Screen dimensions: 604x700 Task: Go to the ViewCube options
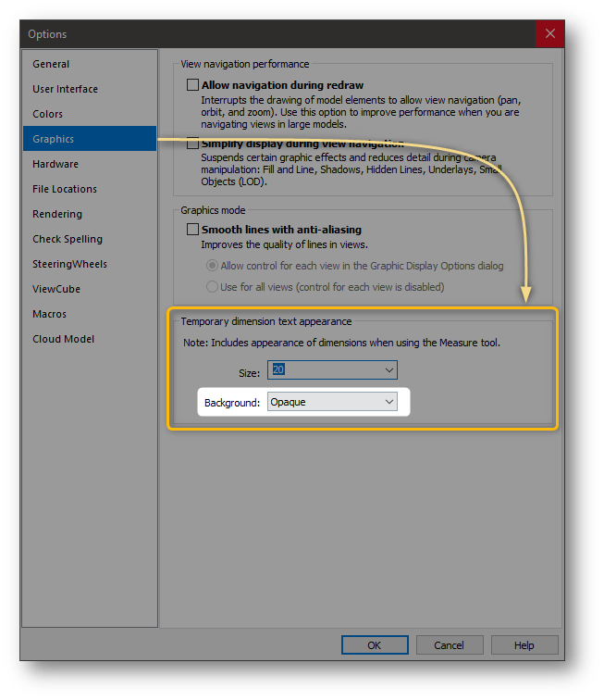pos(90,289)
